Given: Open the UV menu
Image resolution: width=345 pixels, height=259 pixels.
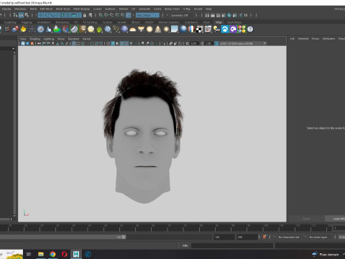Looking at the screenshot, I should [x=134, y=9].
